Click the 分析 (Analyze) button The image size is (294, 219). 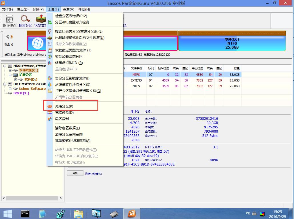(x=75, y=173)
